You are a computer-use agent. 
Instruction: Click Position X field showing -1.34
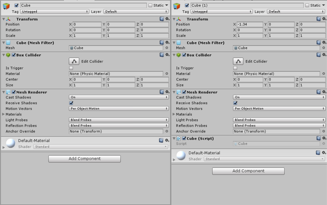(x=250, y=24)
